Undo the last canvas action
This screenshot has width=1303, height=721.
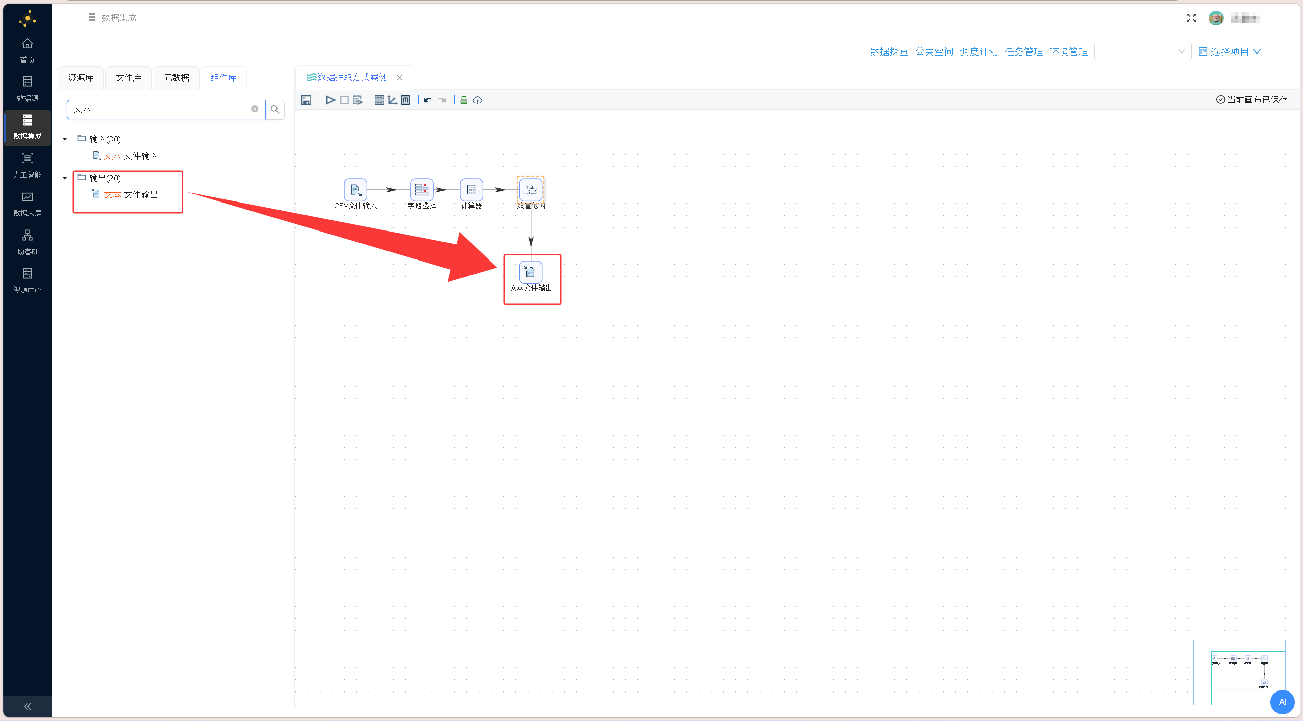tap(428, 100)
